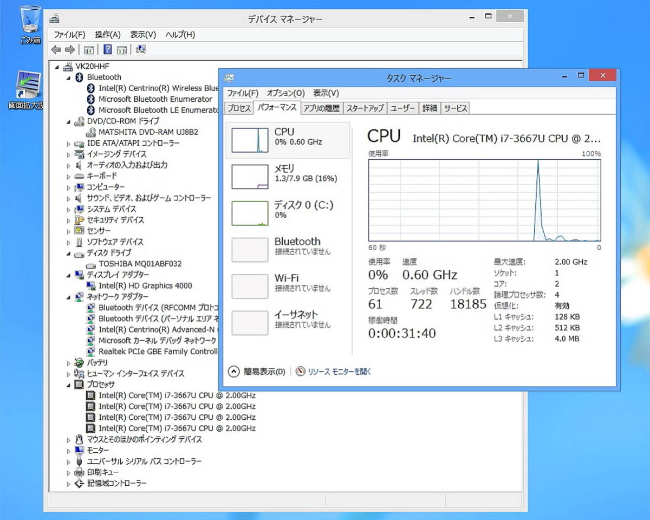Click the scan for hardware changes icon

141,50
